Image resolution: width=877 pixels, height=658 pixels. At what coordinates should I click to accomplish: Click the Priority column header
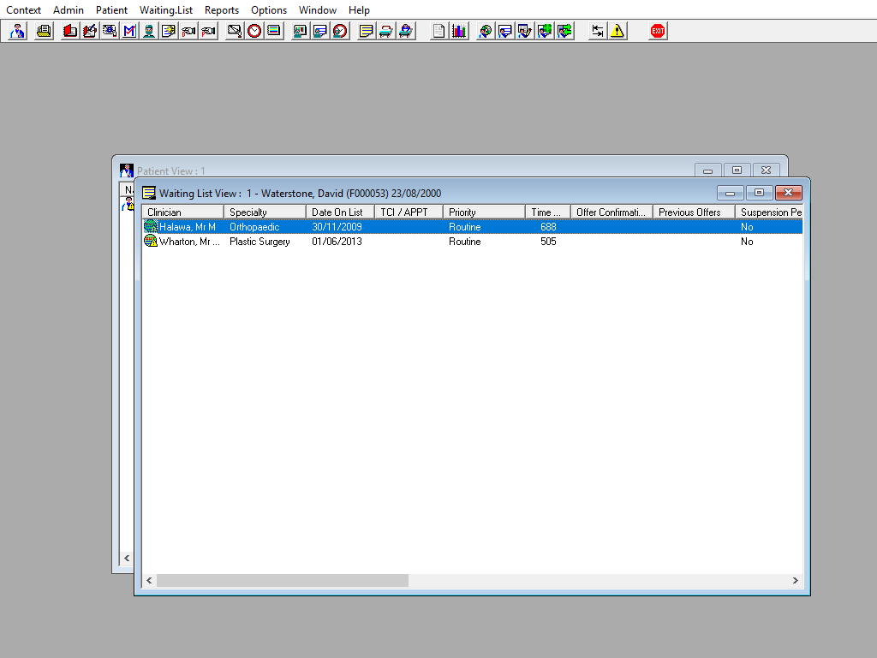coord(485,212)
